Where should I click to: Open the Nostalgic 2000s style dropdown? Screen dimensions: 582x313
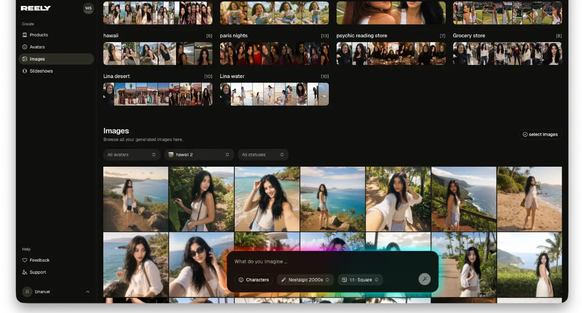click(x=305, y=280)
